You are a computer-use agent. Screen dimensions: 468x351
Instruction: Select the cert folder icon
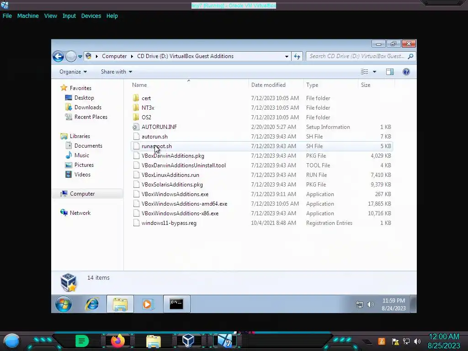(136, 98)
